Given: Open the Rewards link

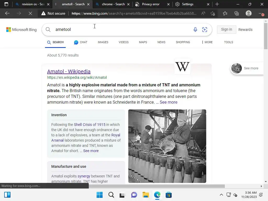Looking at the screenshot, I should click(x=245, y=30).
